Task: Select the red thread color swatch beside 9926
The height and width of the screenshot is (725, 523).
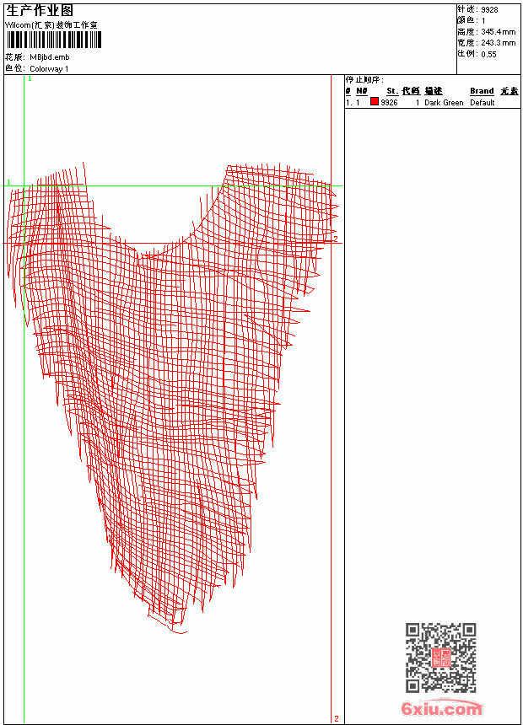Action: click(375, 102)
